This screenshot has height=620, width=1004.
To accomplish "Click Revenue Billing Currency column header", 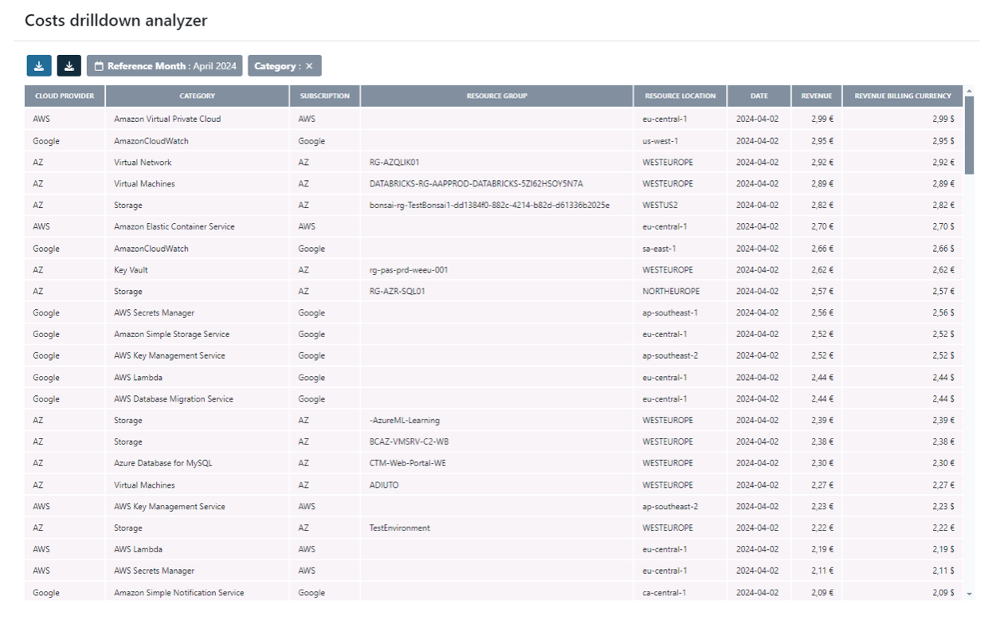I will (902, 96).
